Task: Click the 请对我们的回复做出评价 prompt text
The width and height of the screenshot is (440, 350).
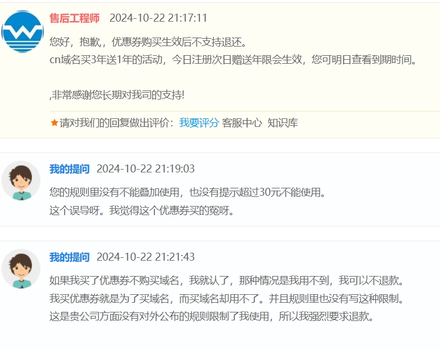Action: (x=117, y=122)
